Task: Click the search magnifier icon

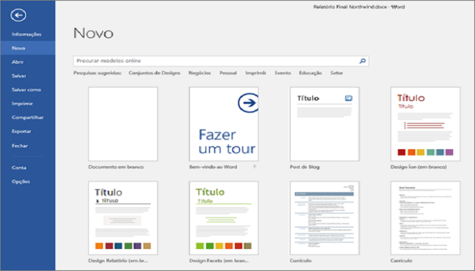Action: click(363, 61)
